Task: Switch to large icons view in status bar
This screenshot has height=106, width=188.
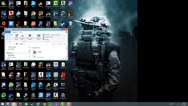Action: coord(66,59)
